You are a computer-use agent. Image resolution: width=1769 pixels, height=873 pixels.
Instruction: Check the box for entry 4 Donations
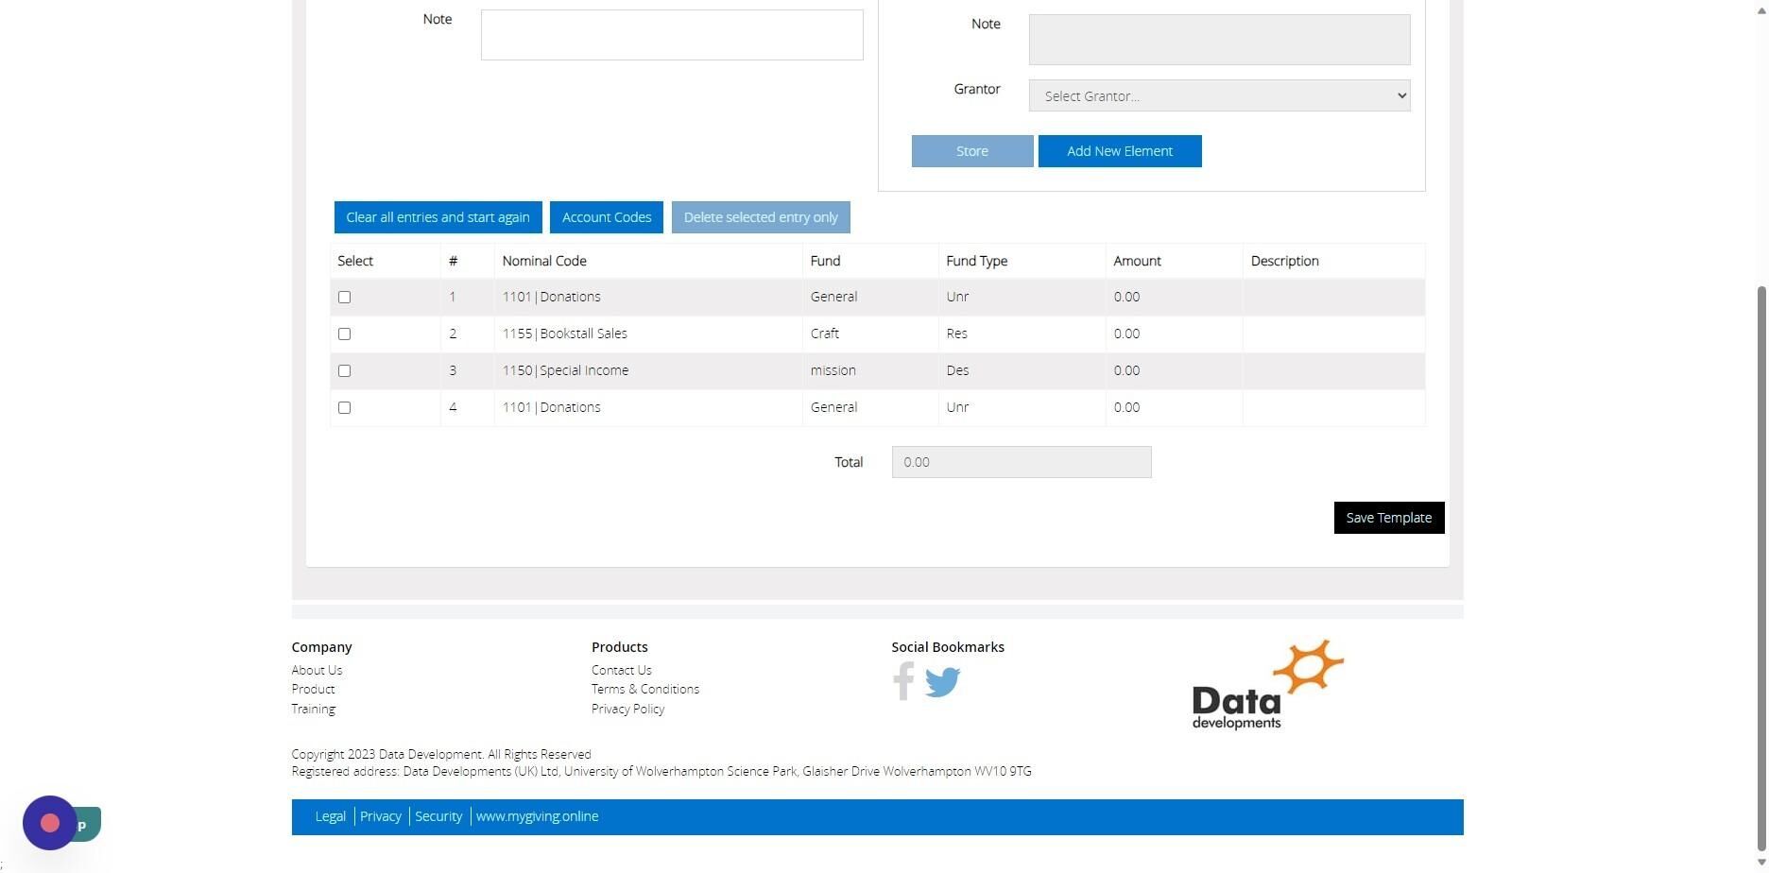(x=344, y=408)
